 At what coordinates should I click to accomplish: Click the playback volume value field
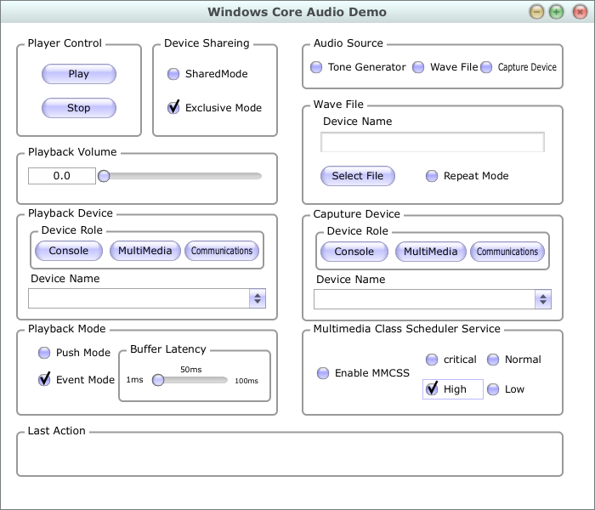61,176
